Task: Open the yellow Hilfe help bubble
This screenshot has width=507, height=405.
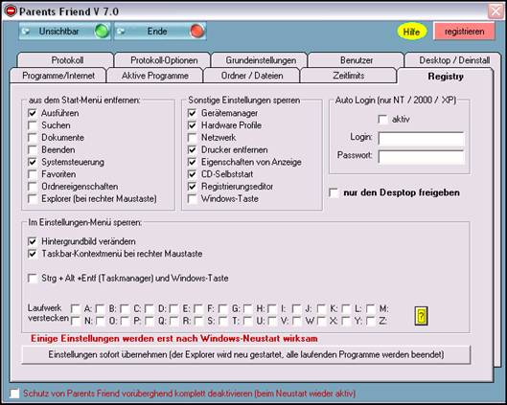Action: [411, 32]
